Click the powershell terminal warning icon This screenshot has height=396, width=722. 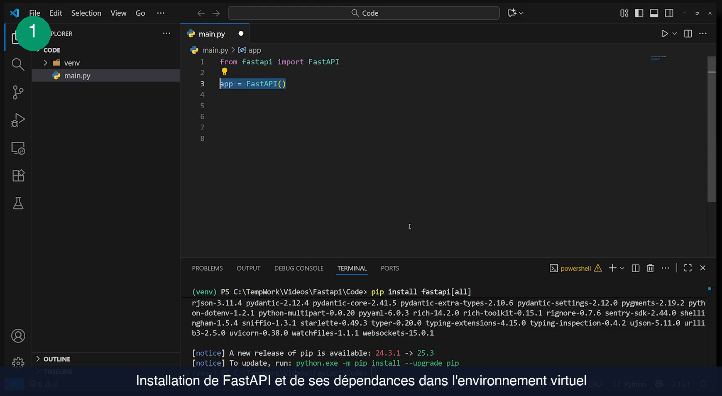click(598, 268)
